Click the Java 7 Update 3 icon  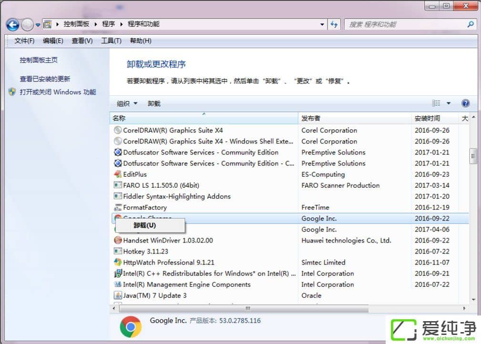pos(118,295)
